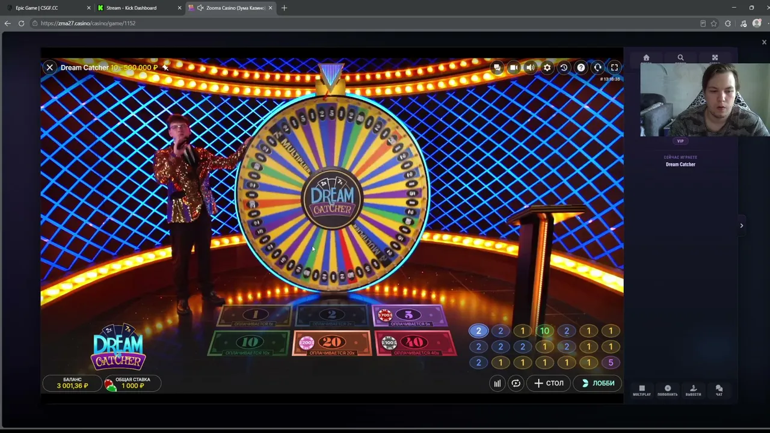The image size is (770, 433).
Task: Open the casino sidebar games grid icon
Action: click(x=715, y=58)
